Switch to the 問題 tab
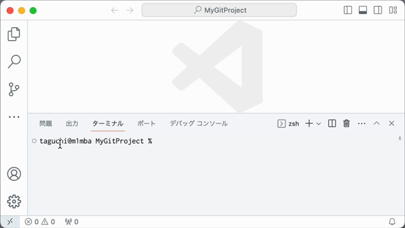The width and height of the screenshot is (405, 228). coord(46,123)
